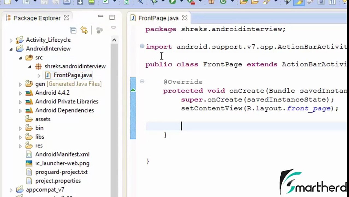This screenshot has width=349, height=197.
Task: Expand the appcompat_v7 project
Action: 11,190
